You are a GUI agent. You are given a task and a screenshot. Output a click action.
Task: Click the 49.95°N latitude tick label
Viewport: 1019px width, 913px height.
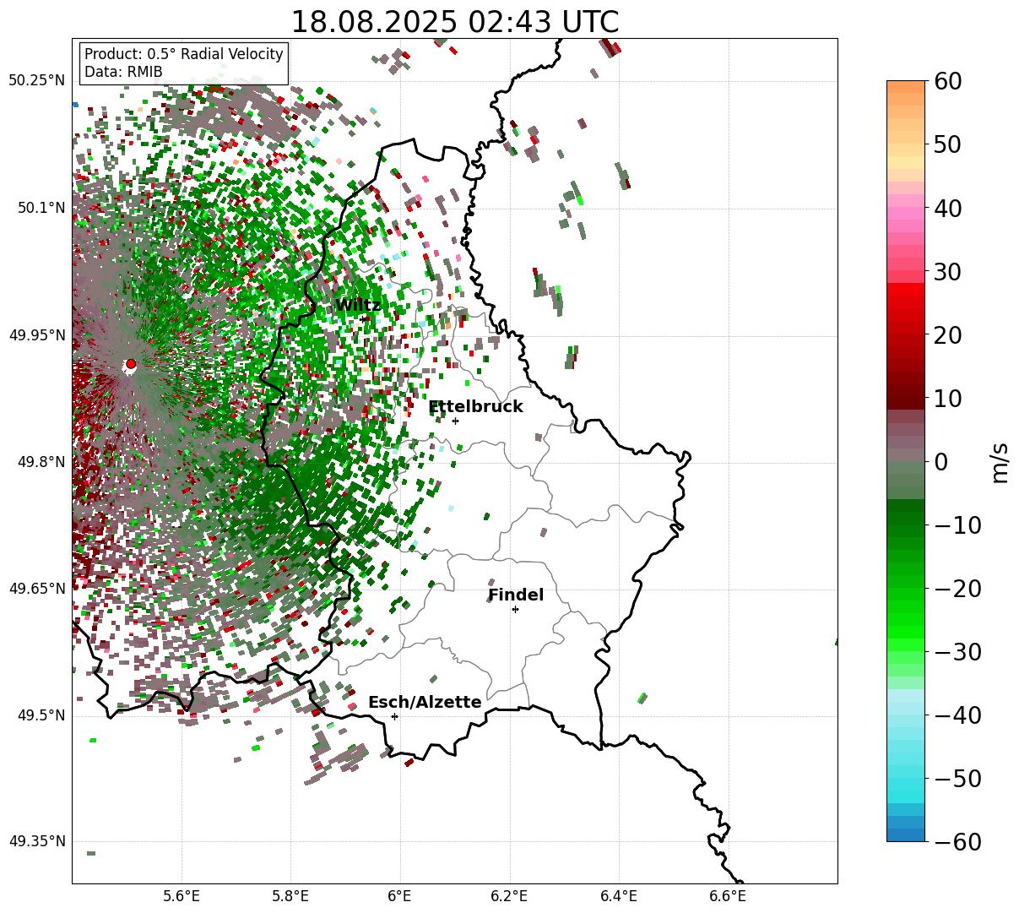coord(36,335)
